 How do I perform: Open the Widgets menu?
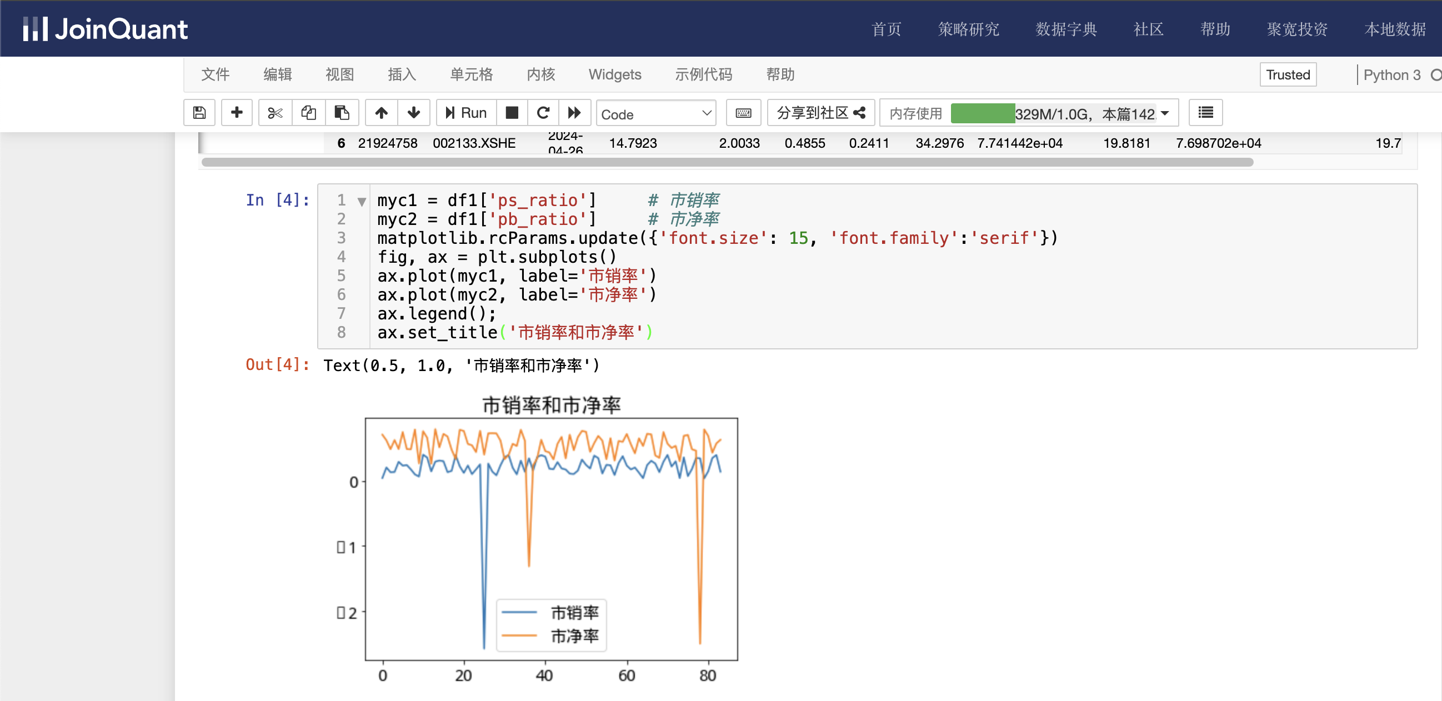pyautogui.click(x=615, y=74)
